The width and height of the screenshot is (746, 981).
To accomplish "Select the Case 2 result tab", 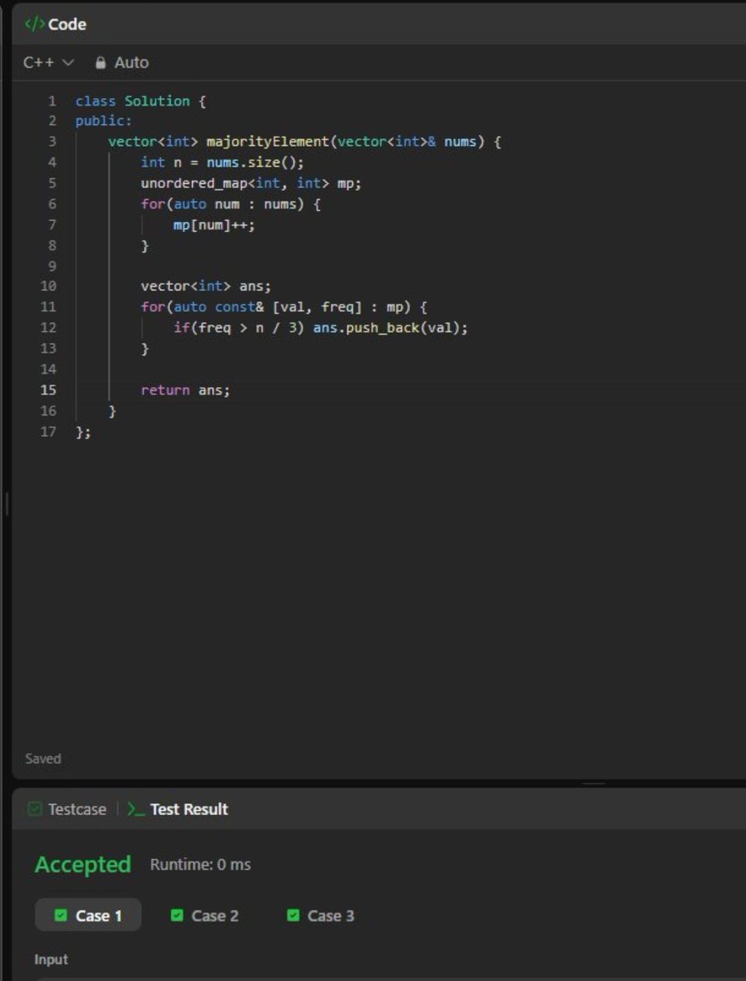I will tap(204, 916).
